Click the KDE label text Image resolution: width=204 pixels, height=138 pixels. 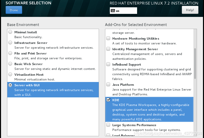coord(116,100)
